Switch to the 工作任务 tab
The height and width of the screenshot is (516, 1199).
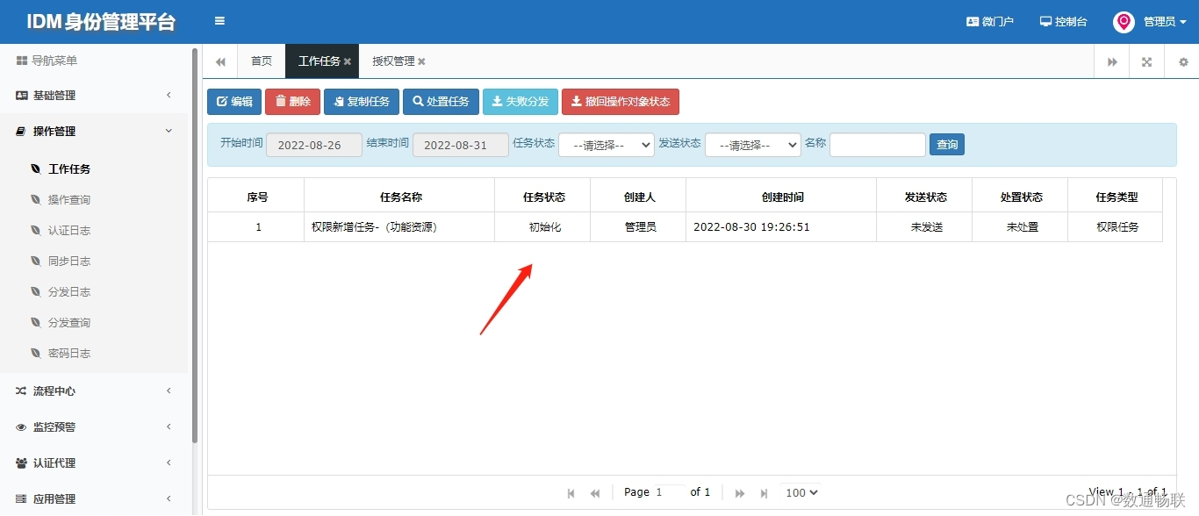[x=319, y=61]
